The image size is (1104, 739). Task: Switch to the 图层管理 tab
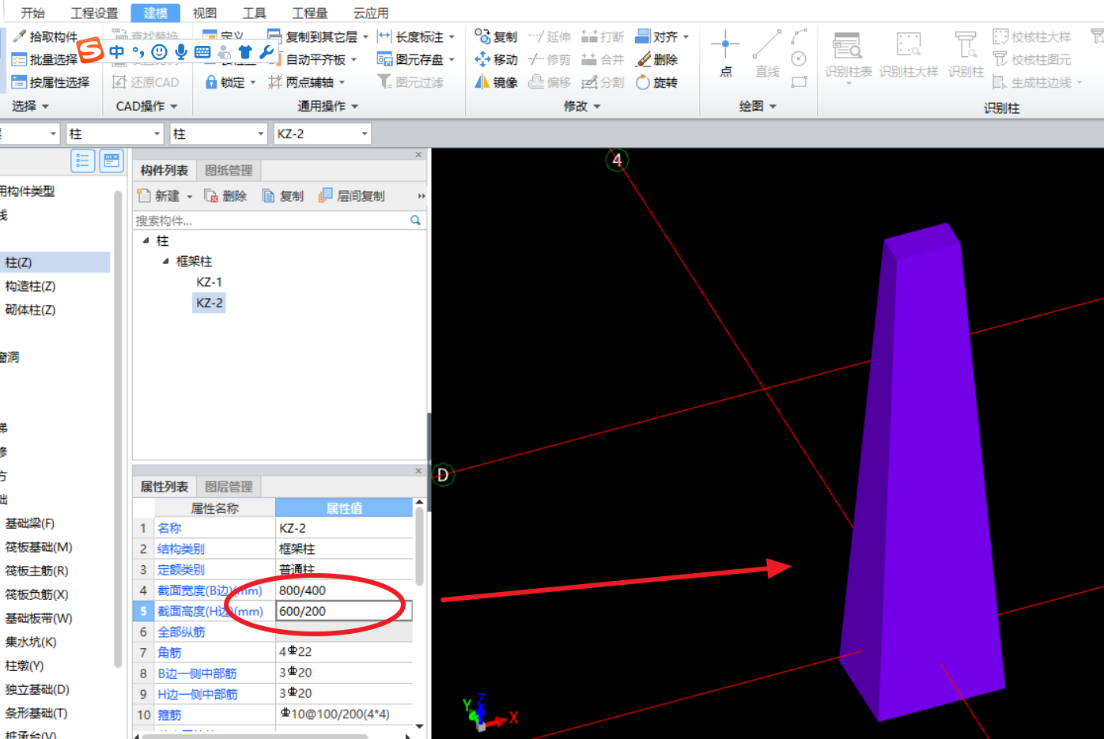229,487
